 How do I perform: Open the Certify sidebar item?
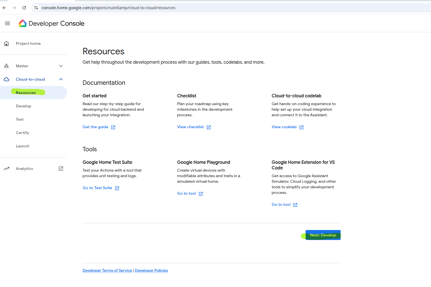click(x=23, y=133)
